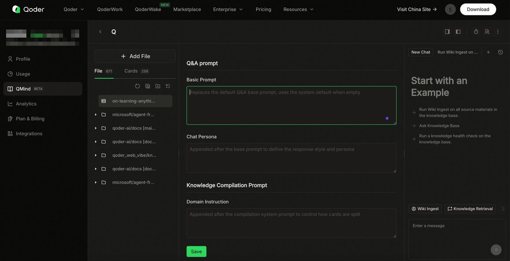
Task: Open the Usage sidebar item
Action: pos(43,74)
